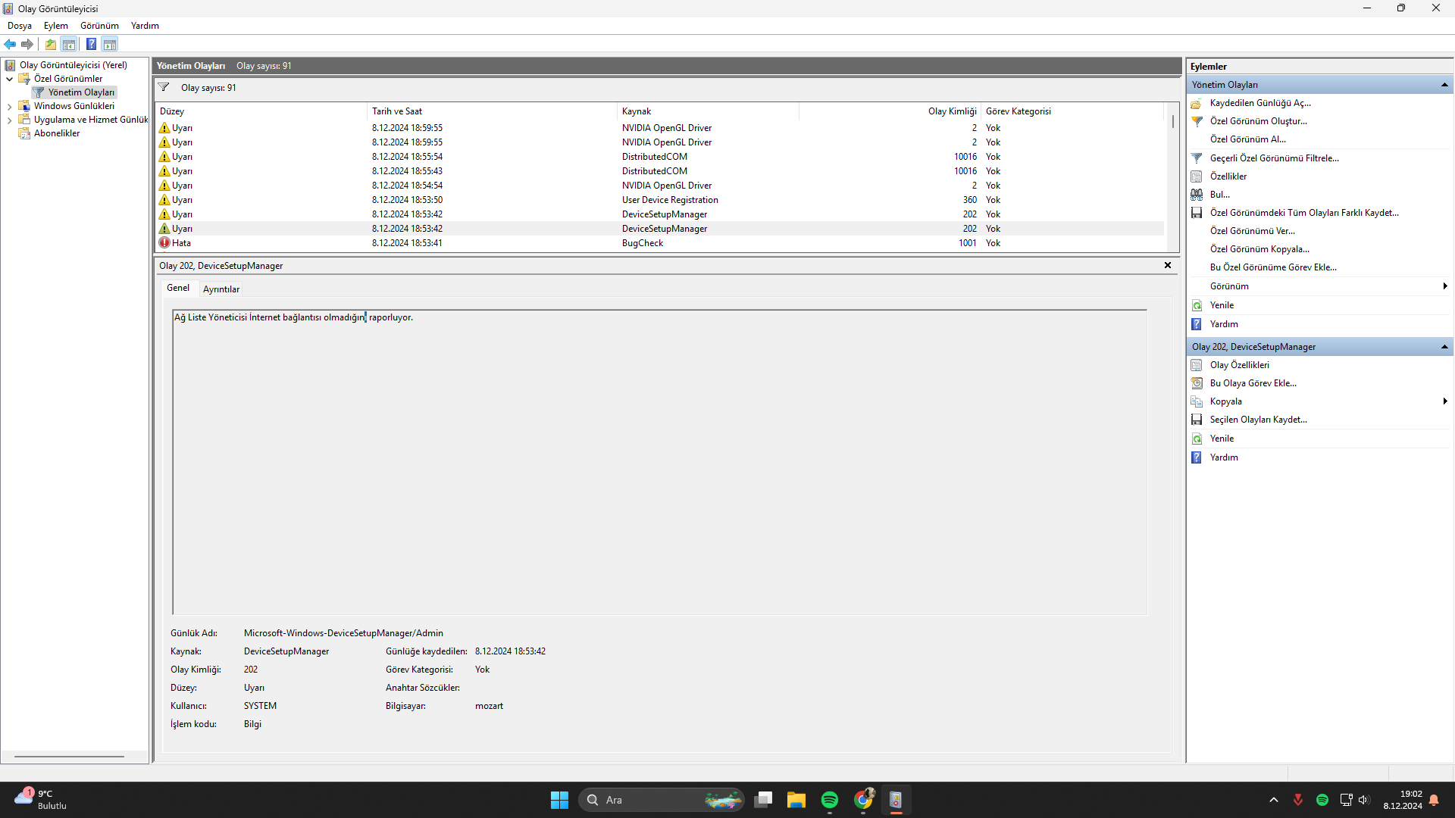Viewport: 1455px width, 818px height.
Task: Select the BugCheck 'Hata' event row
Action: [x=409, y=243]
